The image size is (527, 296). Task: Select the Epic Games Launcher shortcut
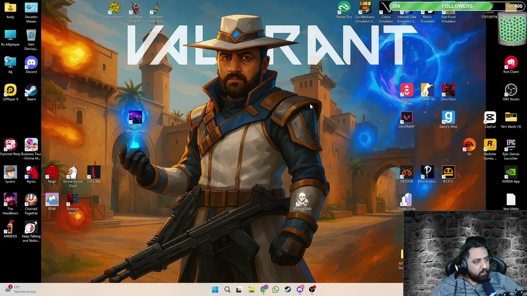click(511, 150)
